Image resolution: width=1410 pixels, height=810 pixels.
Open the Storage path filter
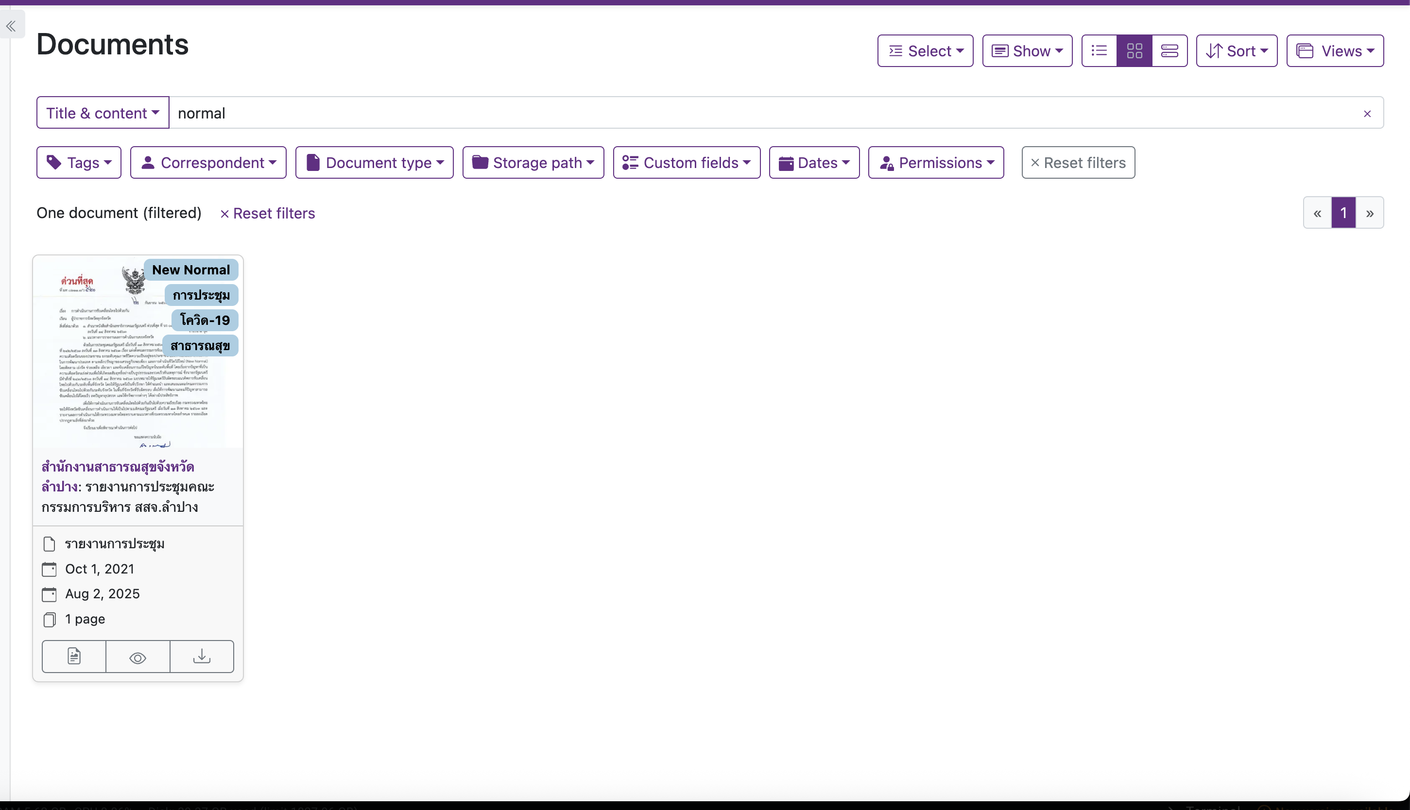point(533,163)
